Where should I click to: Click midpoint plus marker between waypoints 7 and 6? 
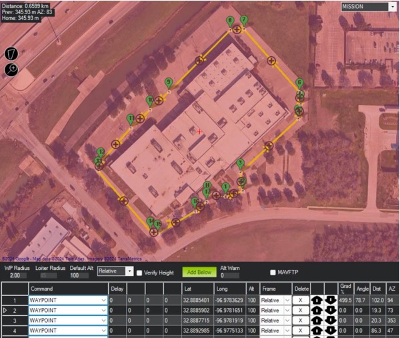[x=271, y=61]
